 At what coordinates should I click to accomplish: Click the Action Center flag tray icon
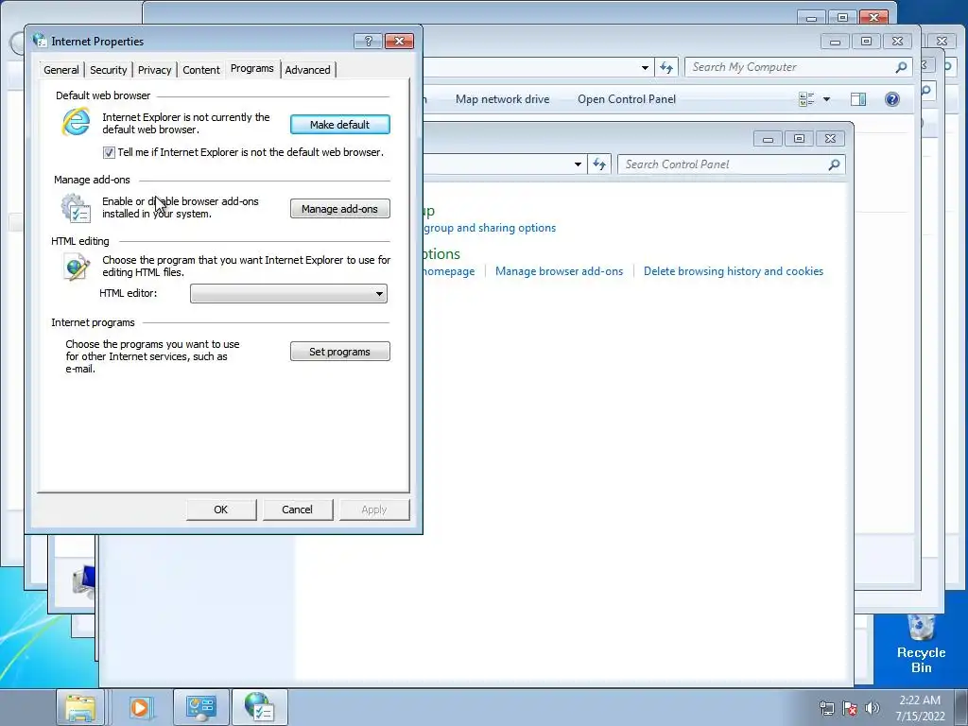(x=850, y=708)
